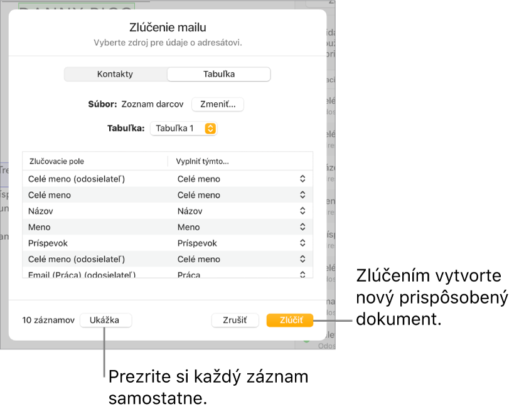Select the Príspevok merge field row label

tap(48, 243)
